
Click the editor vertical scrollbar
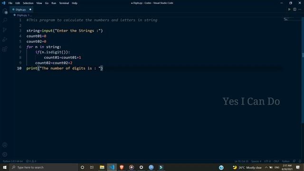pos(303,70)
